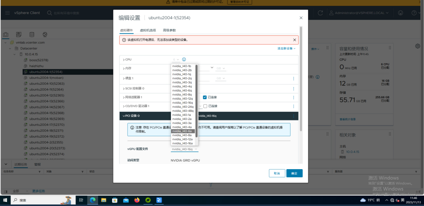Uncheck 已连接 for 网络适配器 1

[x=205, y=97]
